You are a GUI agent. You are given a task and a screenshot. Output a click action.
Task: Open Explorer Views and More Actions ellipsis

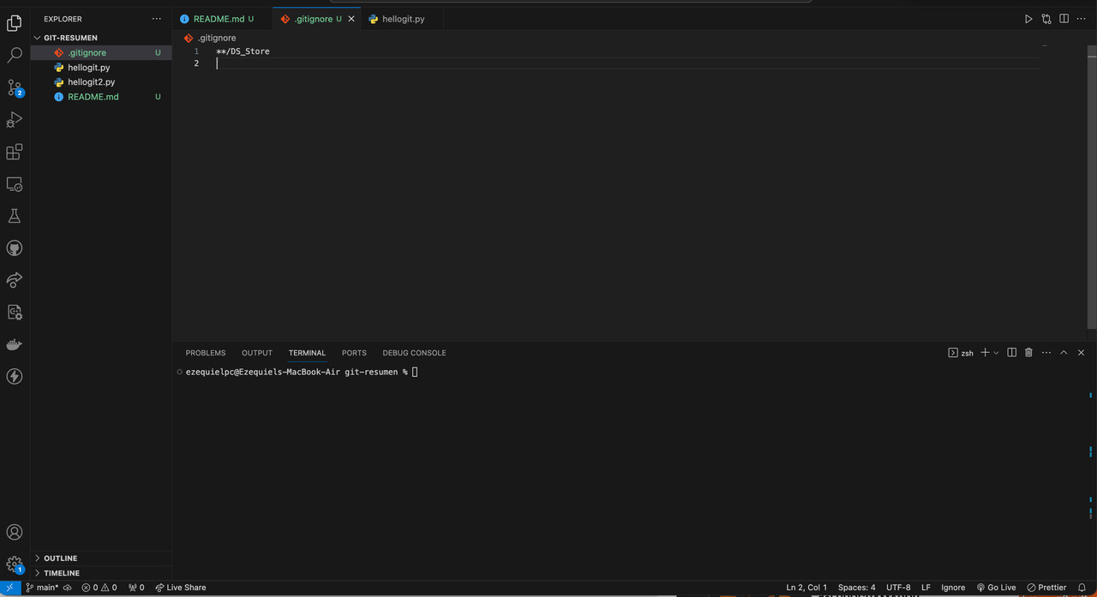tap(156, 19)
